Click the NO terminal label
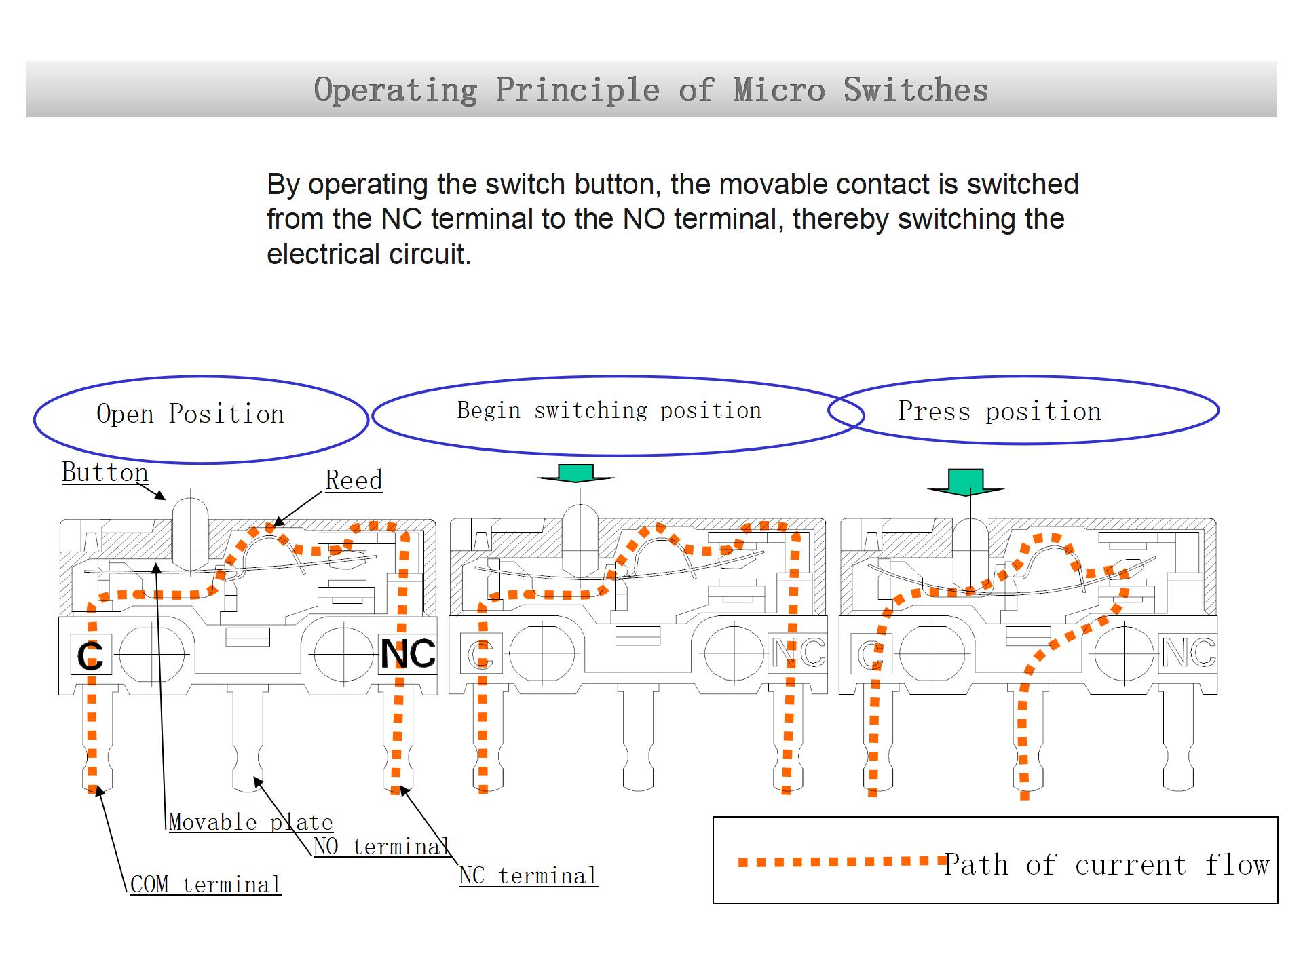Image resolution: width=1303 pixels, height=977 pixels. coord(381,847)
